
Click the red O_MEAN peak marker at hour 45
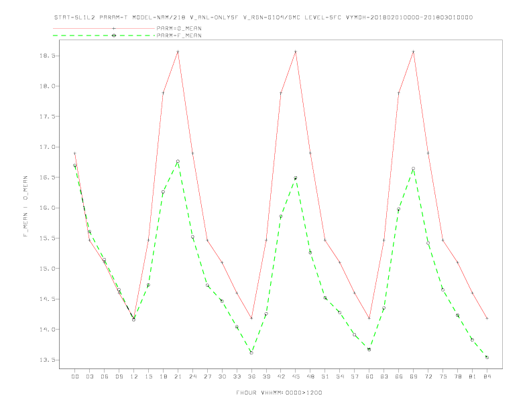tap(296, 52)
